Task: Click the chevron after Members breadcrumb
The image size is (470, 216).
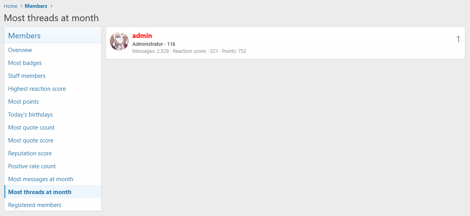Action: click(51, 6)
